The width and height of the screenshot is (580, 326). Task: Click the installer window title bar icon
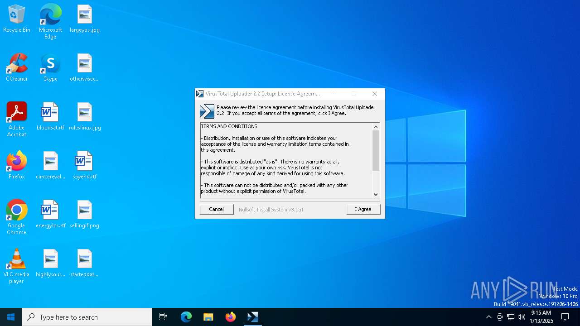(200, 94)
